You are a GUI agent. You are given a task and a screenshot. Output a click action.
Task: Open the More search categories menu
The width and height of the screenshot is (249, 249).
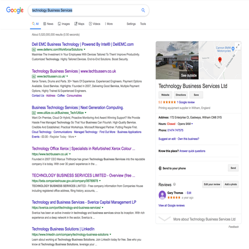point(109,24)
